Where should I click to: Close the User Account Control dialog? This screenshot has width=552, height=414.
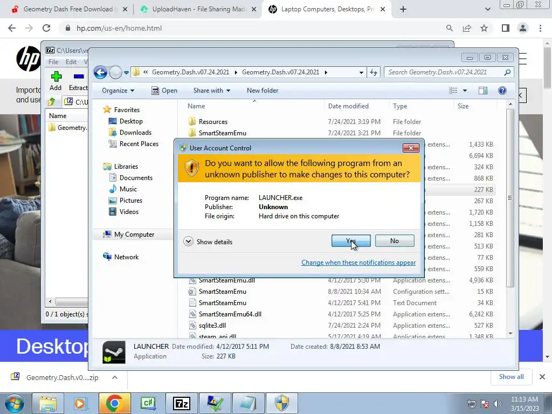coord(410,148)
